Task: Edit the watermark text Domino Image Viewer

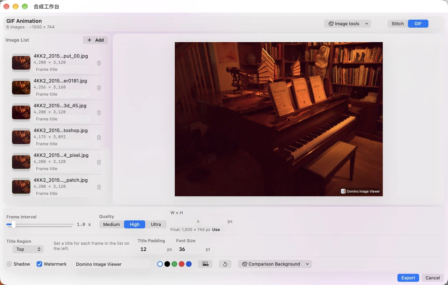Action: [x=112, y=264]
